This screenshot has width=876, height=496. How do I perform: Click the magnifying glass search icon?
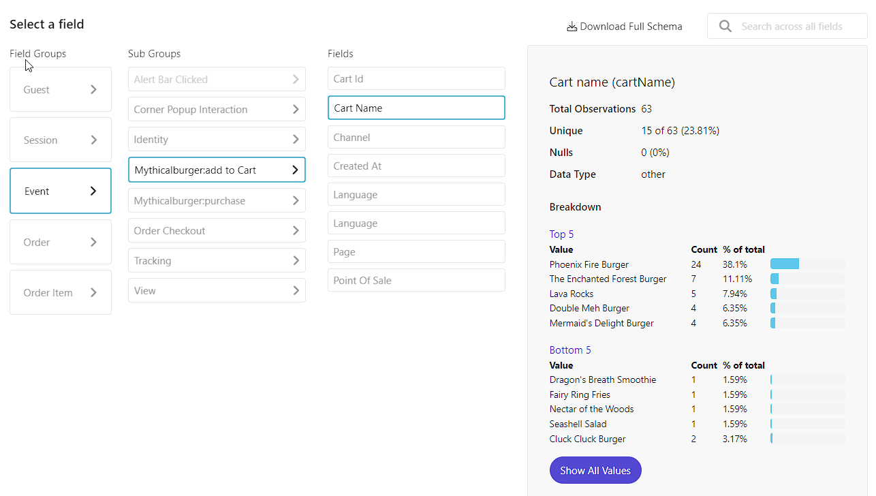725,26
